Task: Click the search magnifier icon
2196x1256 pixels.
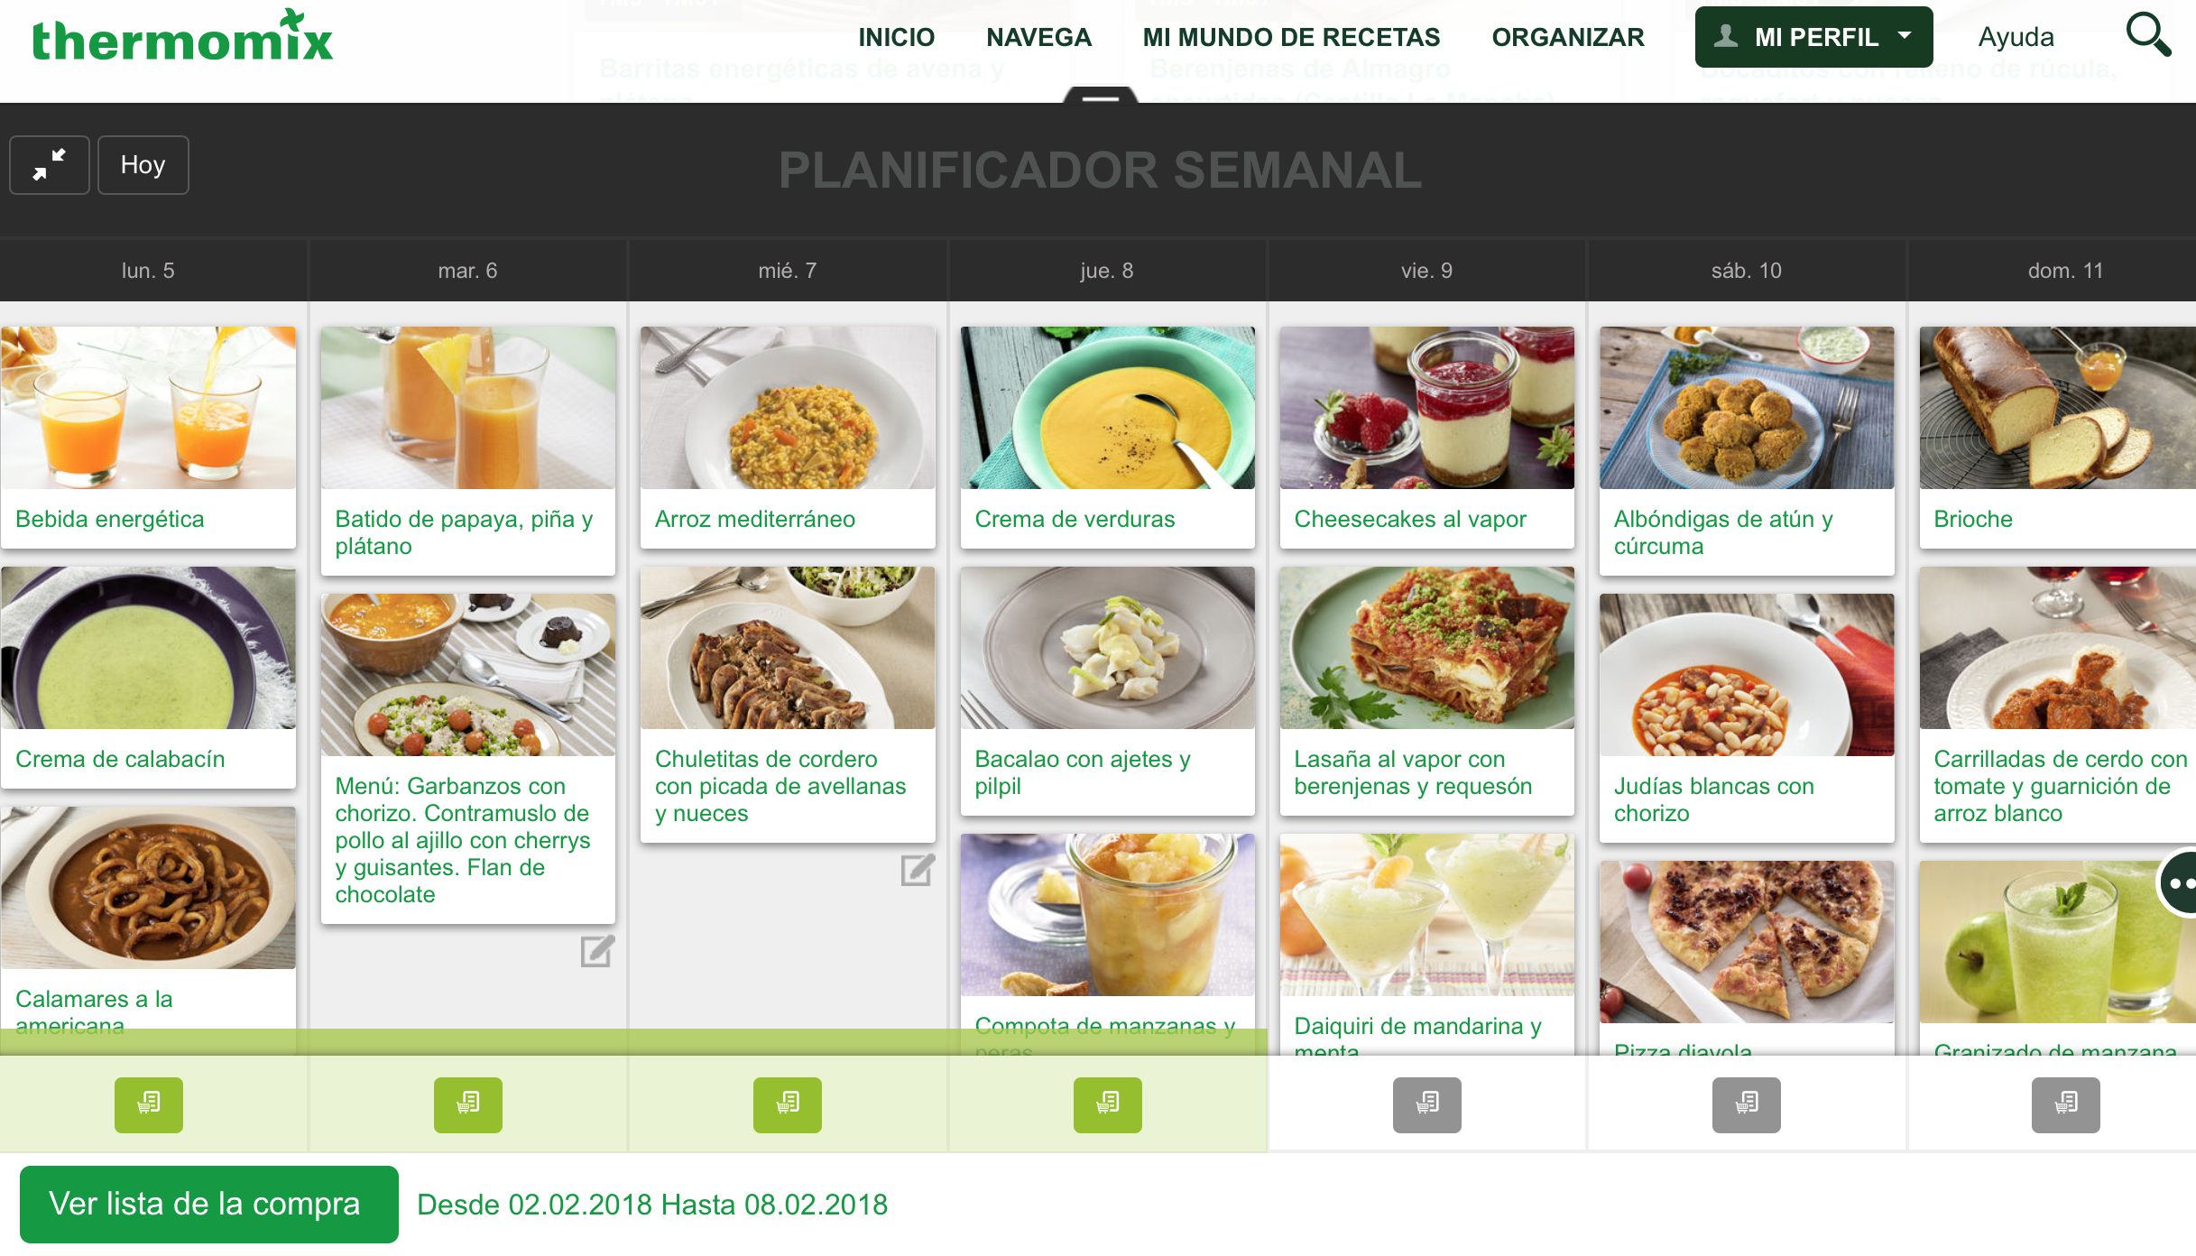Action: [x=2147, y=36]
